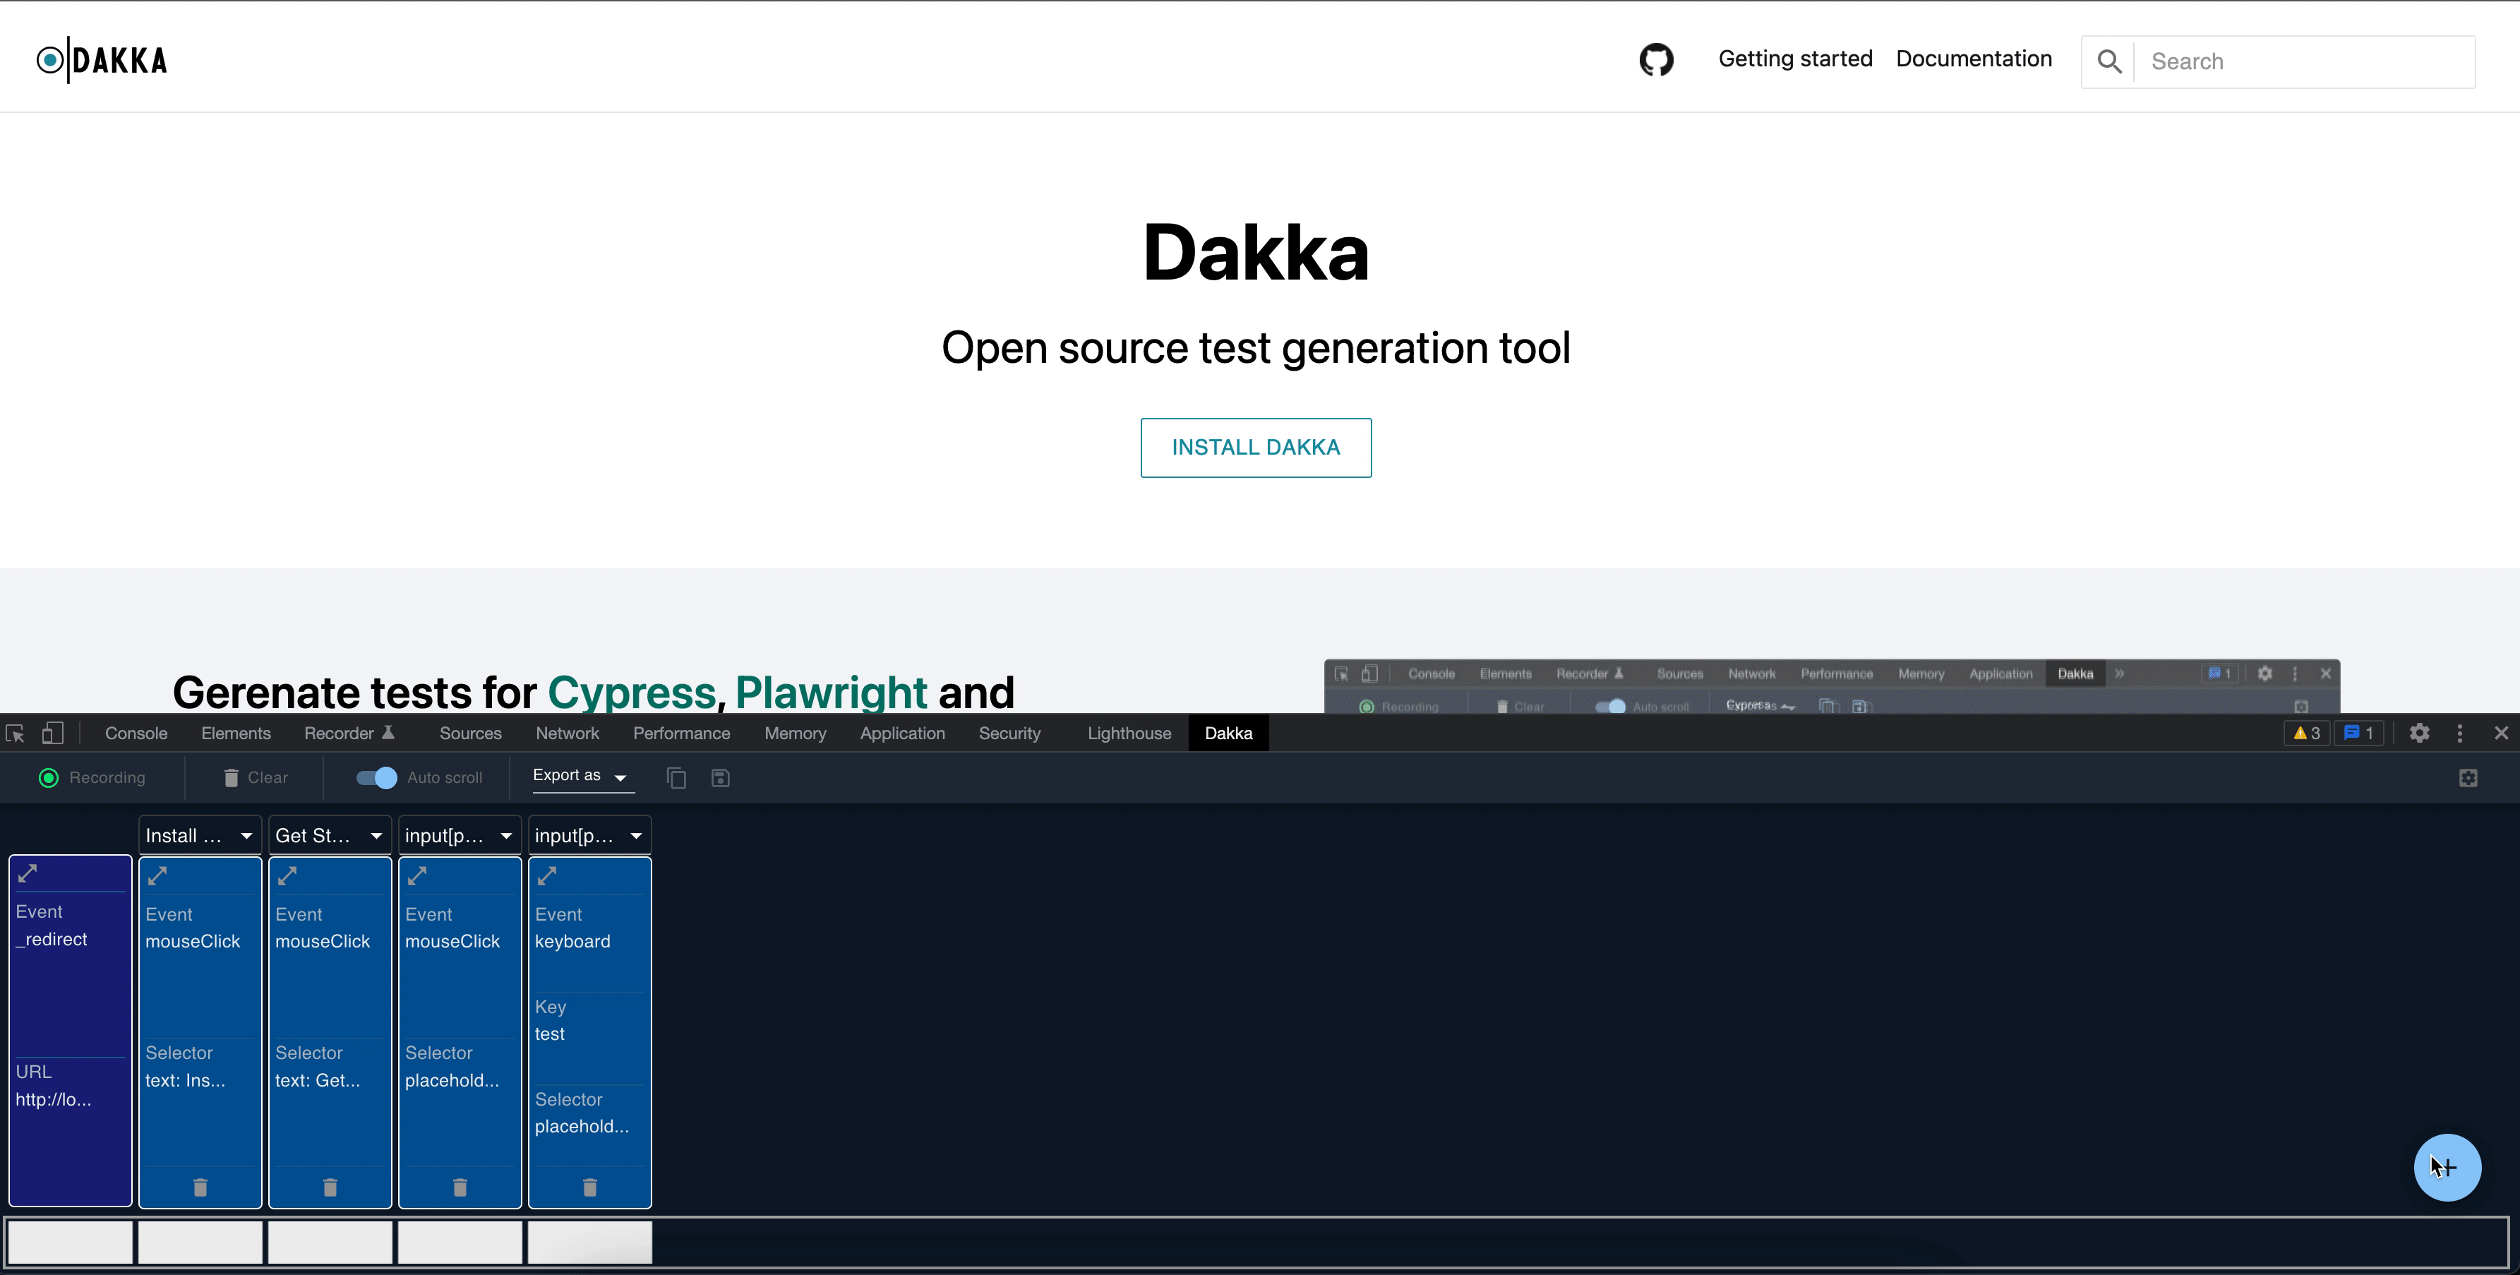
Task: Click the messages badge showing 1
Action: click(2358, 733)
